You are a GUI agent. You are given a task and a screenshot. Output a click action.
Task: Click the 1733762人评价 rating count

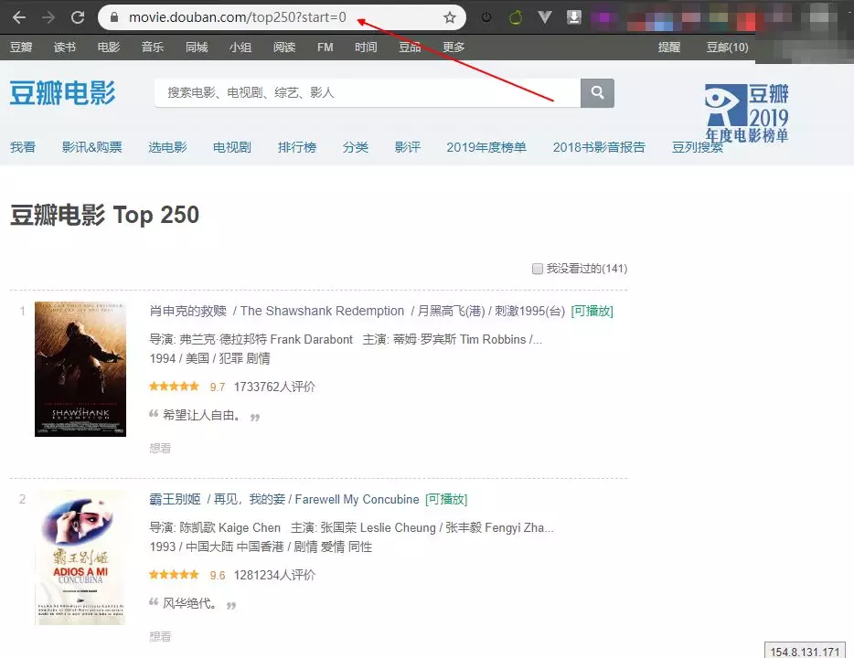click(x=274, y=387)
